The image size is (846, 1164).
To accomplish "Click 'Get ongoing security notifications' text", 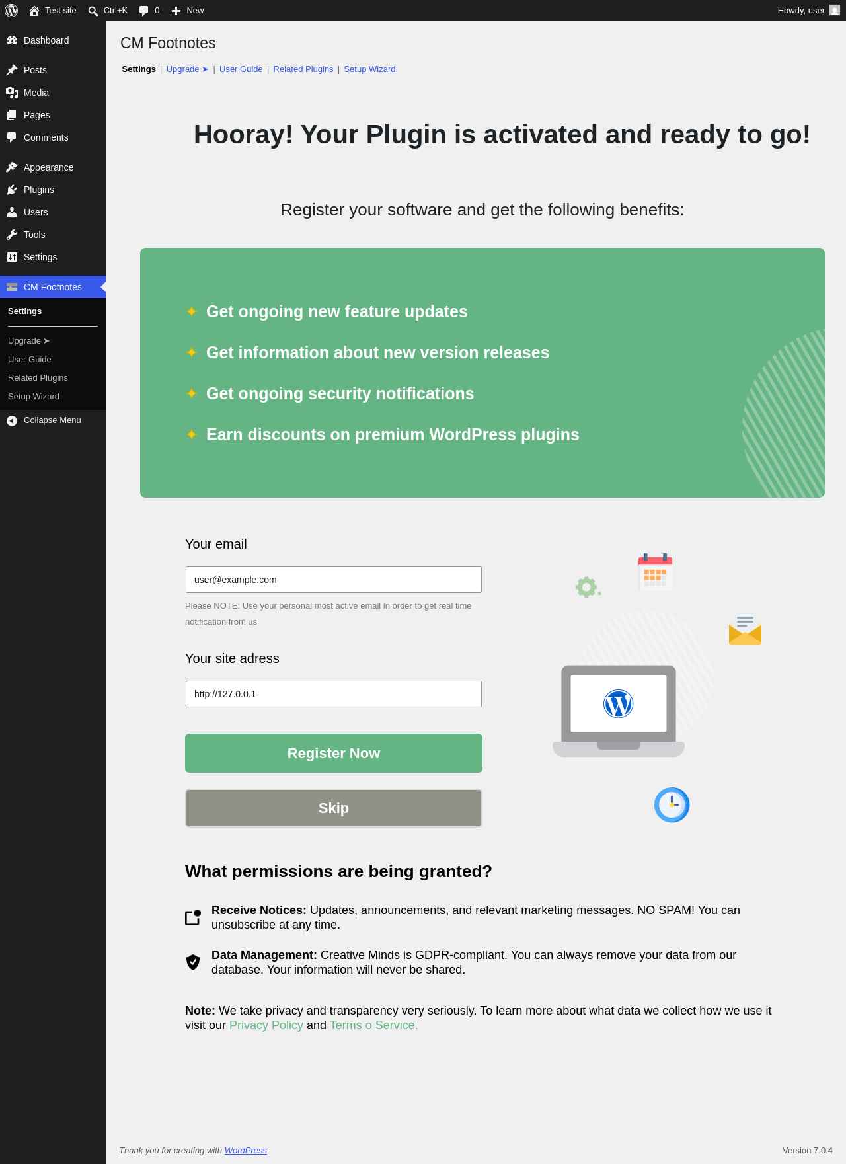I will point(340,393).
